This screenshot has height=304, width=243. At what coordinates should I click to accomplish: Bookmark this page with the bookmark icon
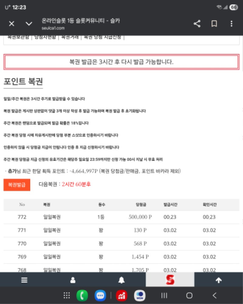[x=214, y=24]
